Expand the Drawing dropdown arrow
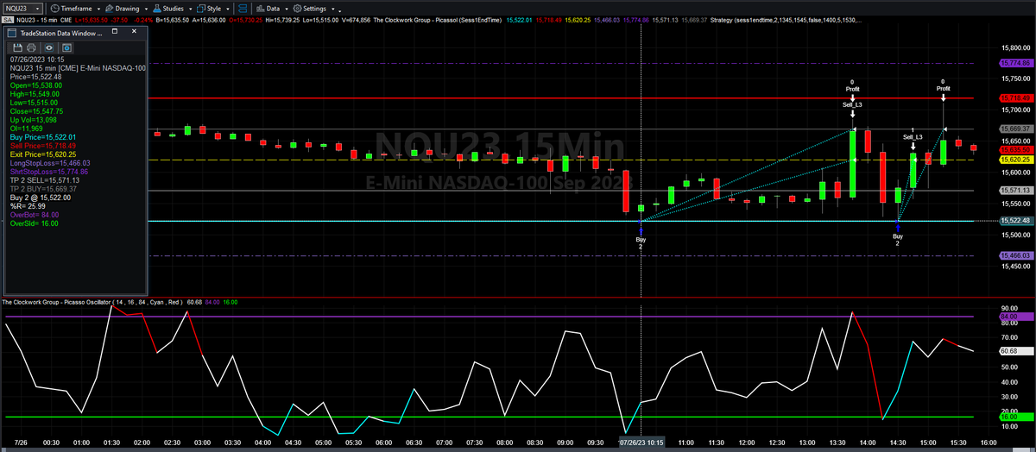Screen dimensions: 1036x452 146,9
